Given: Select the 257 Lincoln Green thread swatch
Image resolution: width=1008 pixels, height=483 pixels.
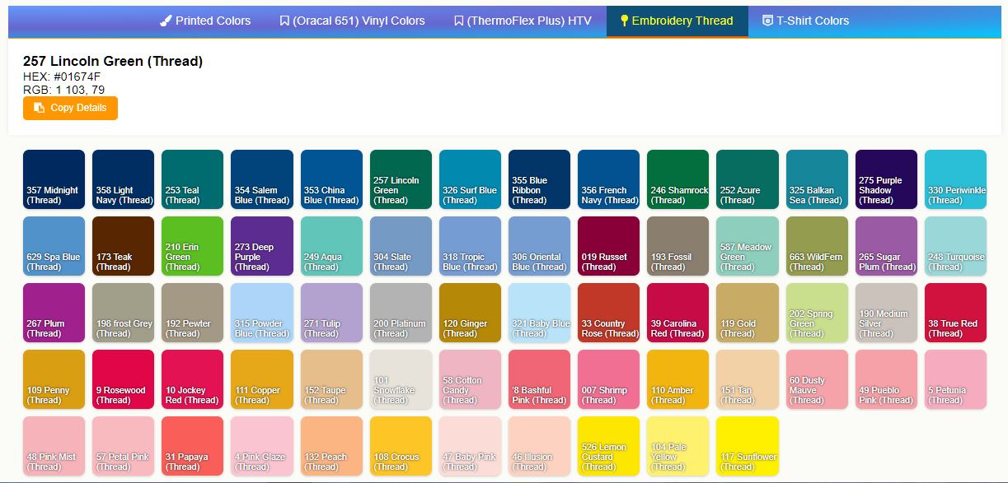Looking at the screenshot, I should point(401,179).
